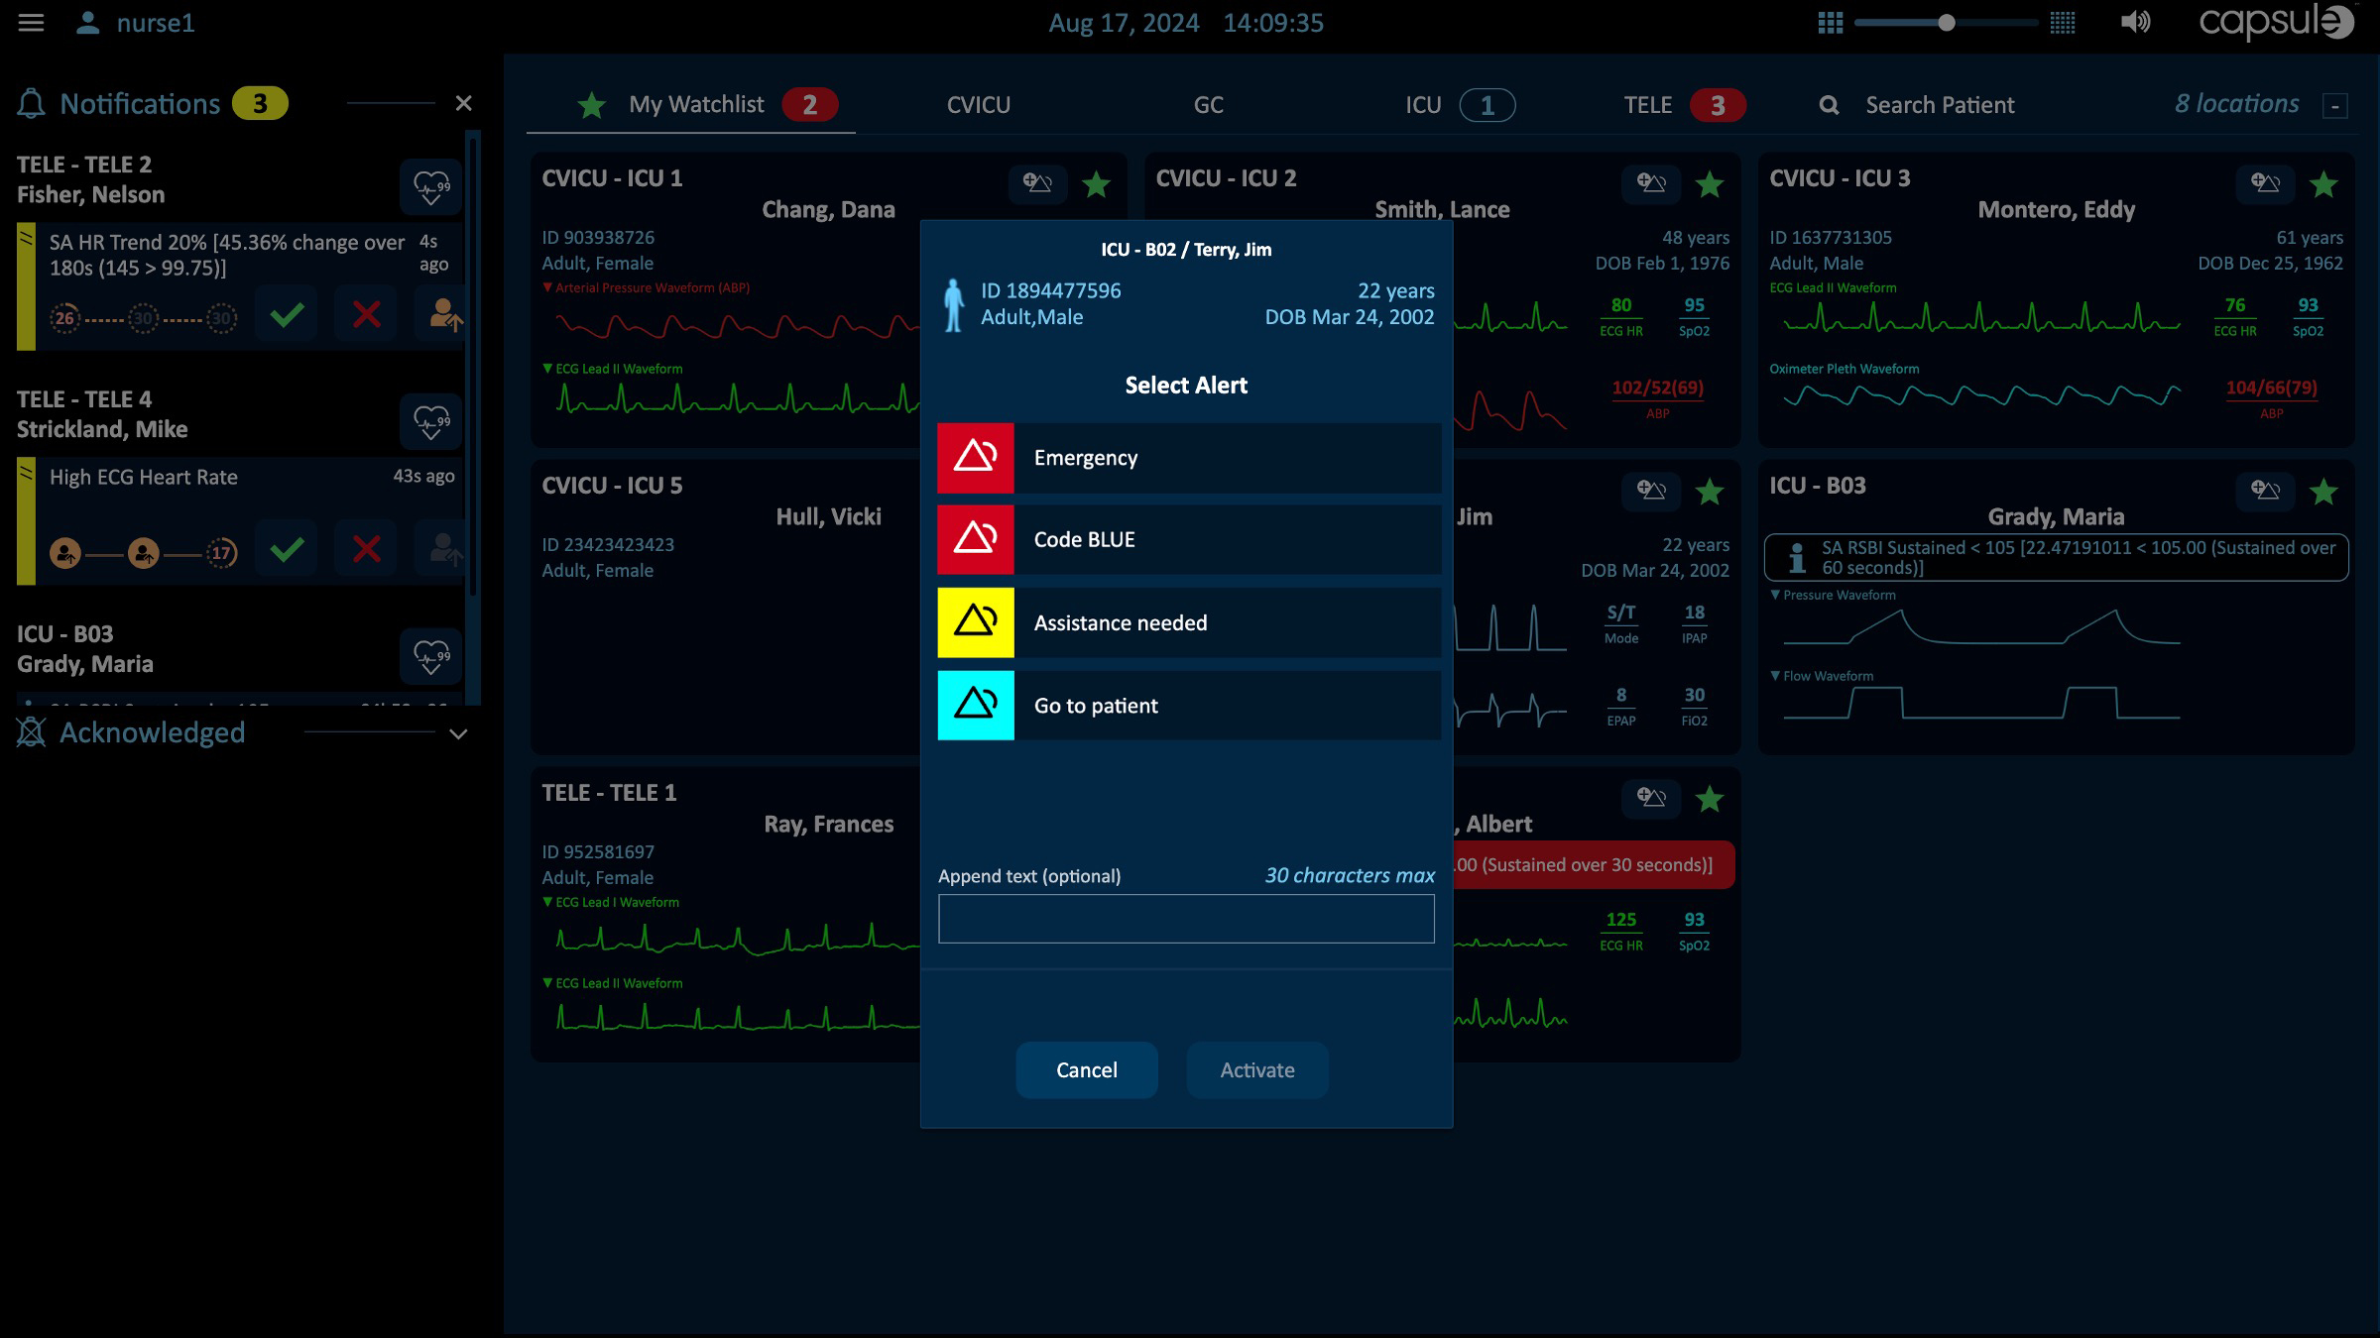Click the small grid density icon

pyautogui.click(x=2063, y=23)
